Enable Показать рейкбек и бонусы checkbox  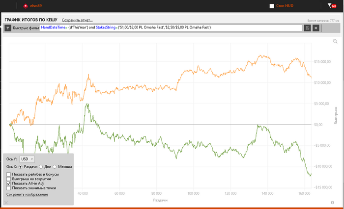(x=8, y=174)
